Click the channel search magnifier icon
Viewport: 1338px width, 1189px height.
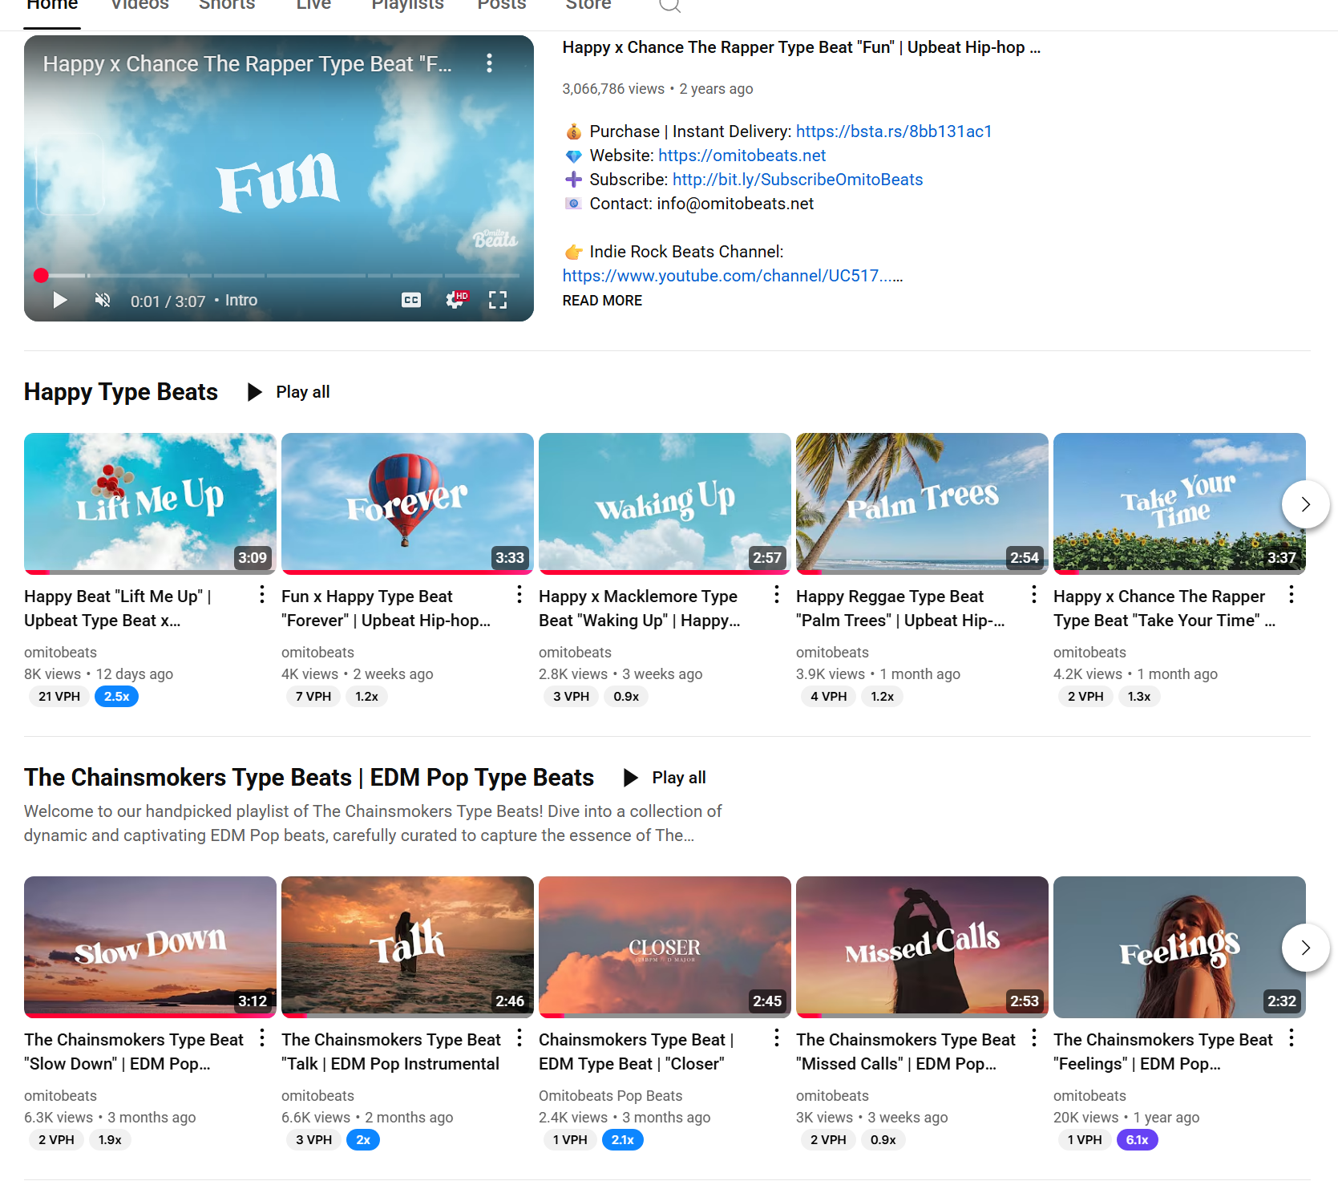click(x=669, y=6)
